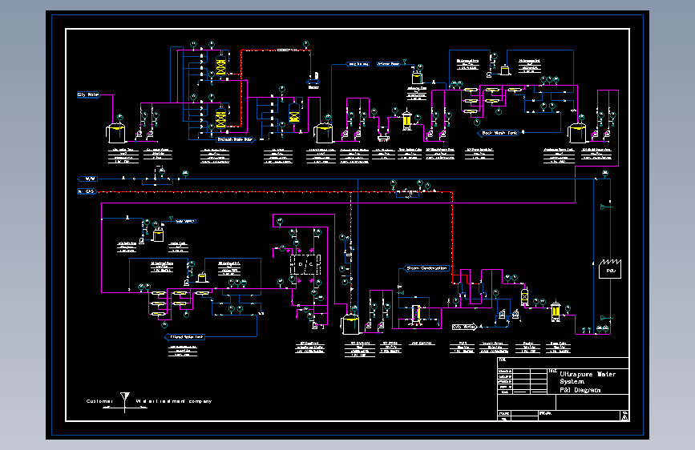Select the company logo in title block corner

624,416
